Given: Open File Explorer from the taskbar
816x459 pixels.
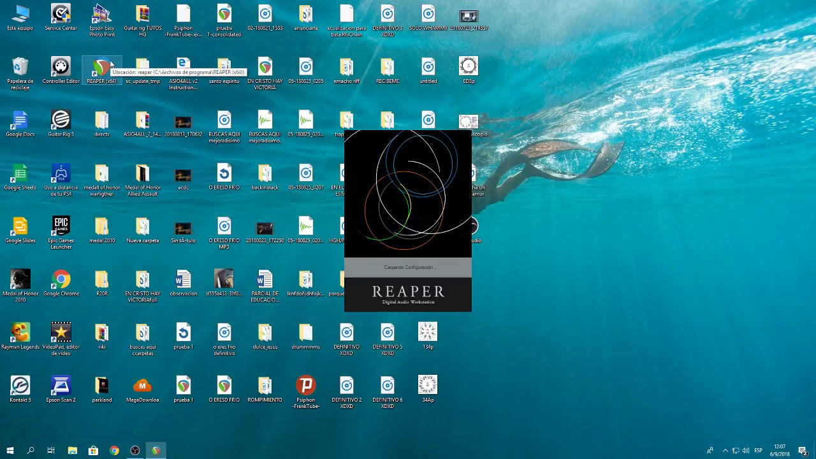Looking at the screenshot, I should click(73, 451).
